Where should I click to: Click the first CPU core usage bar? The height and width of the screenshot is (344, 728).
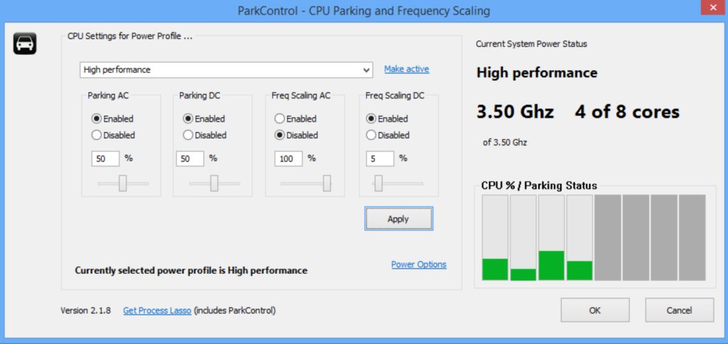(x=495, y=237)
